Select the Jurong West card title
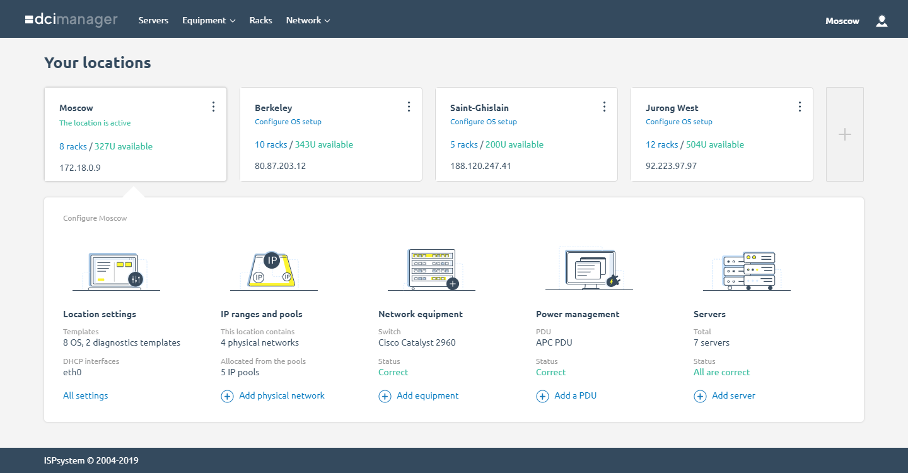 [x=672, y=108]
